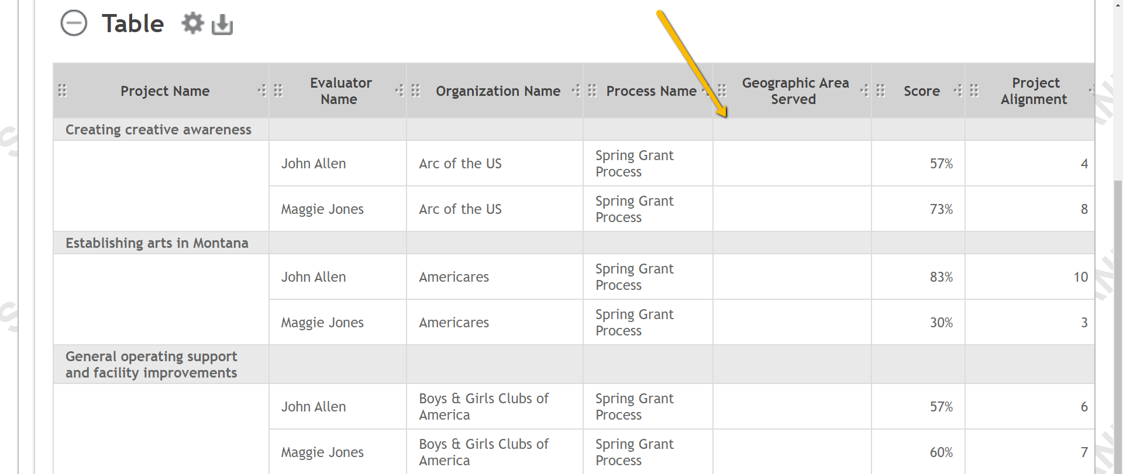Grab the Project Alignment column drag handle
This screenshot has height=474, width=1123.
point(974,91)
